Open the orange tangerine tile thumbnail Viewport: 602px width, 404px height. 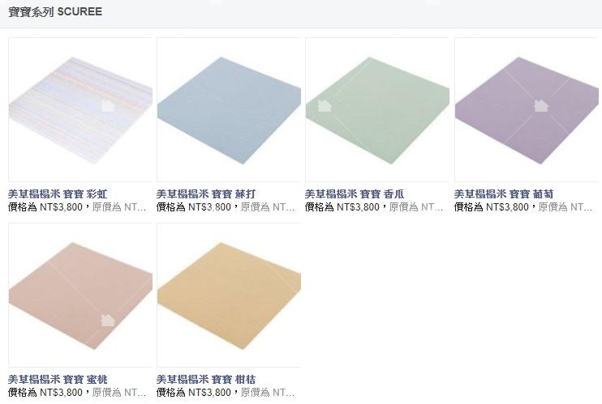(229, 296)
